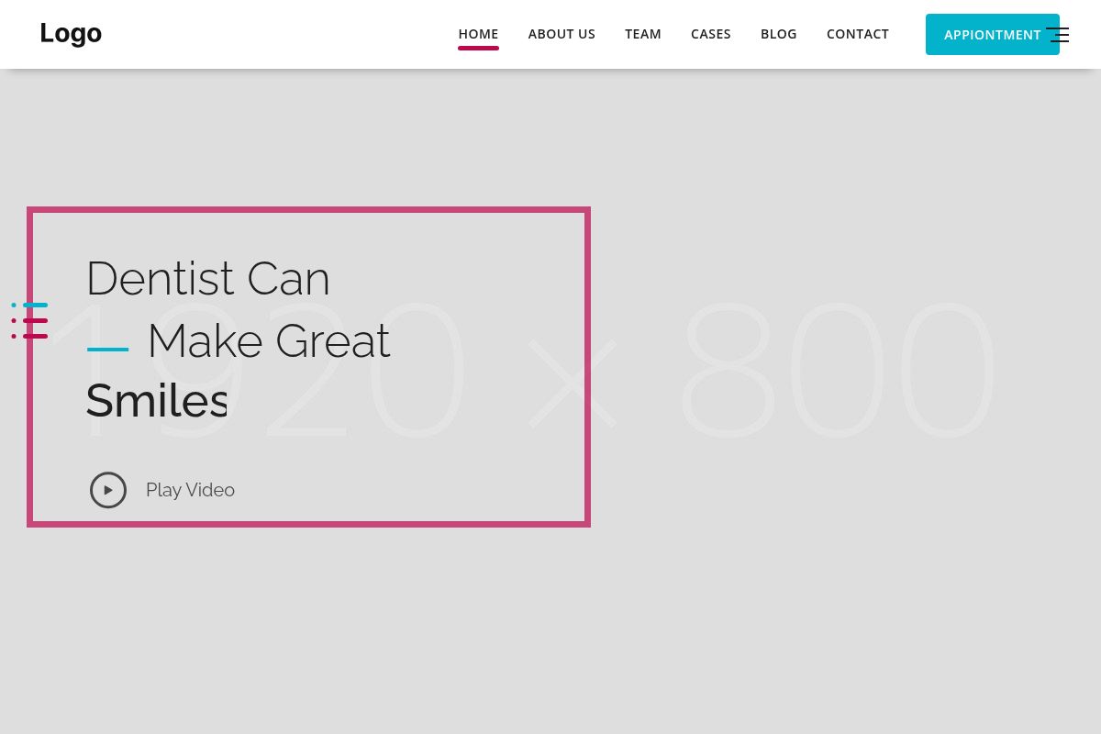Click the red underline beneath HOME
The height and width of the screenshot is (734, 1101).
point(478,48)
